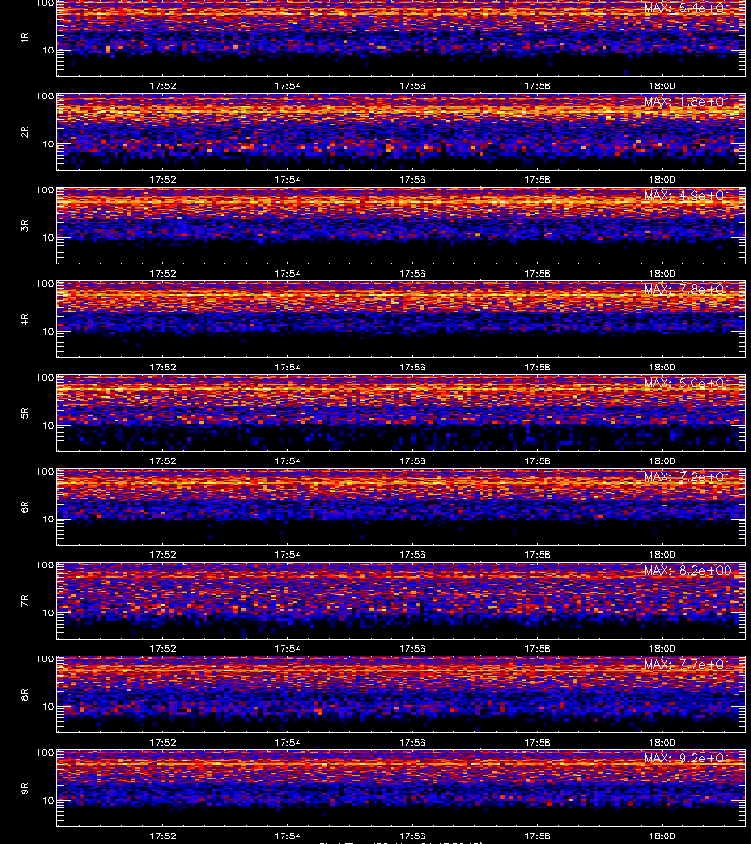
Task: Click the 'MAX: 4.9e+01' label in panel 3R
Action: [x=687, y=195]
